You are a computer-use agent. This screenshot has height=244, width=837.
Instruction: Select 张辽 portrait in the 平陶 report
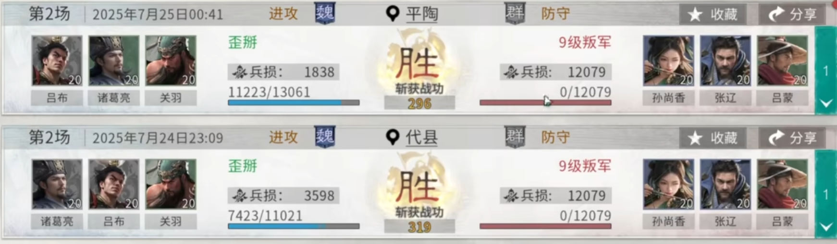click(726, 61)
